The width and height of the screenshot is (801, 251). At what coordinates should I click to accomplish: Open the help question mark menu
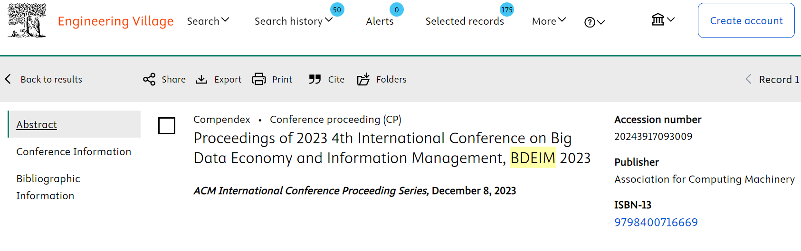594,22
